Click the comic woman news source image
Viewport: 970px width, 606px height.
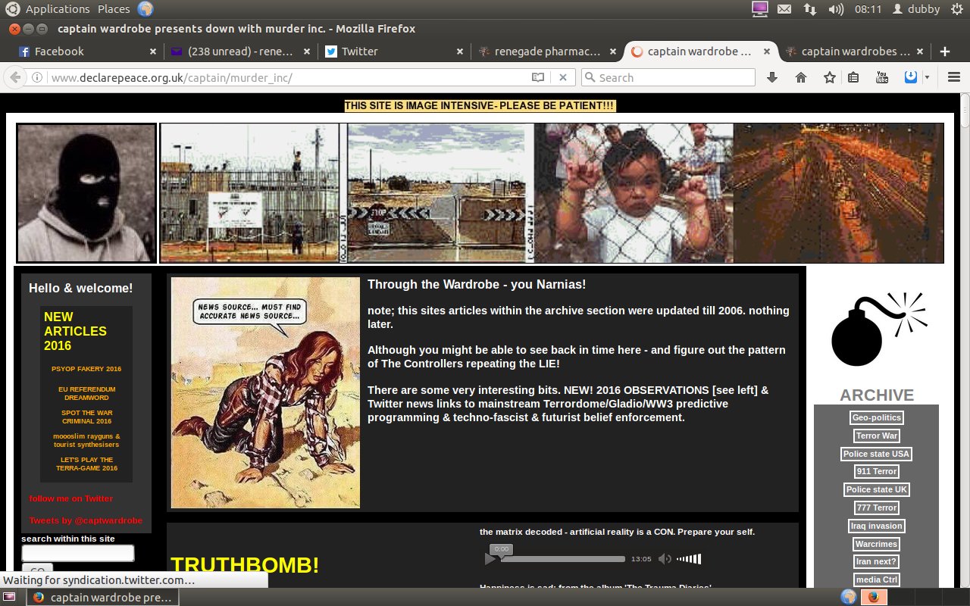(265, 392)
